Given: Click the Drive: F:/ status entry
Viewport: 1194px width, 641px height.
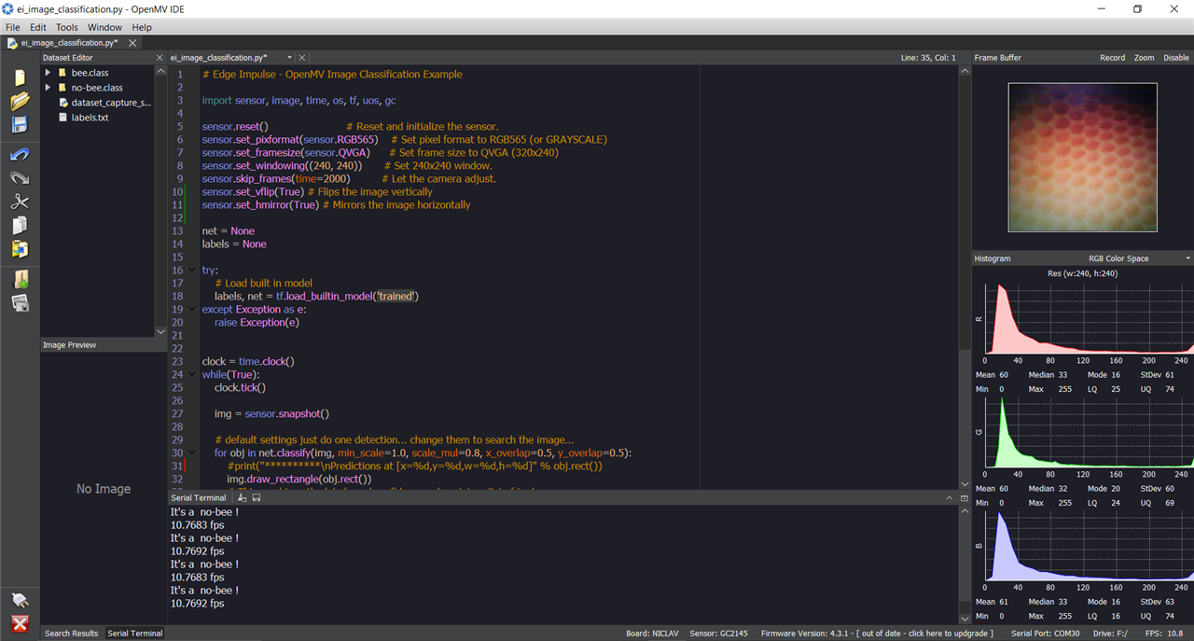Looking at the screenshot, I should [1109, 634].
